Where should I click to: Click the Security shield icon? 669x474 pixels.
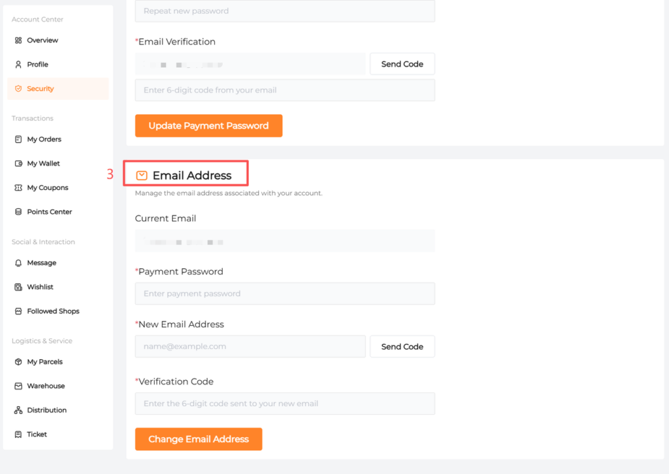click(x=18, y=89)
